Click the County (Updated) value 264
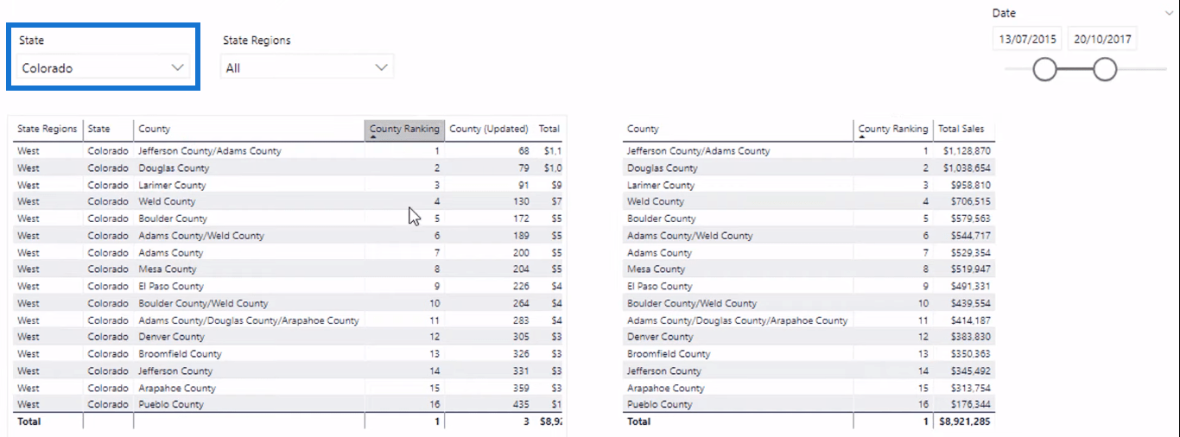The height and width of the screenshot is (437, 1180). pos(520,303)
